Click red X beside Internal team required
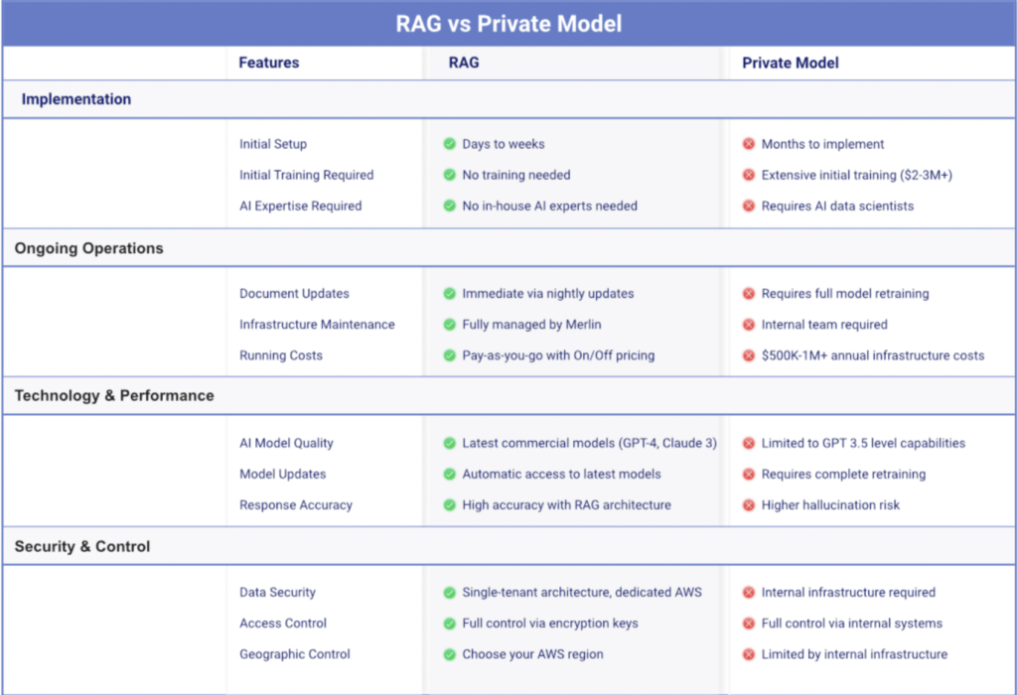1017x695 pixels. click(x=749, y=325)
